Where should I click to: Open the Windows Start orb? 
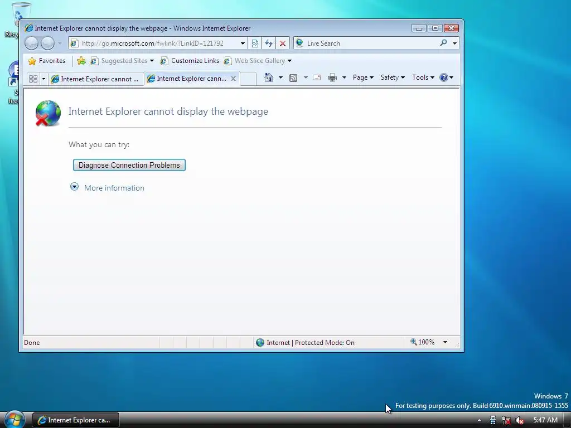pyautogui.click(x=14, y=420)
